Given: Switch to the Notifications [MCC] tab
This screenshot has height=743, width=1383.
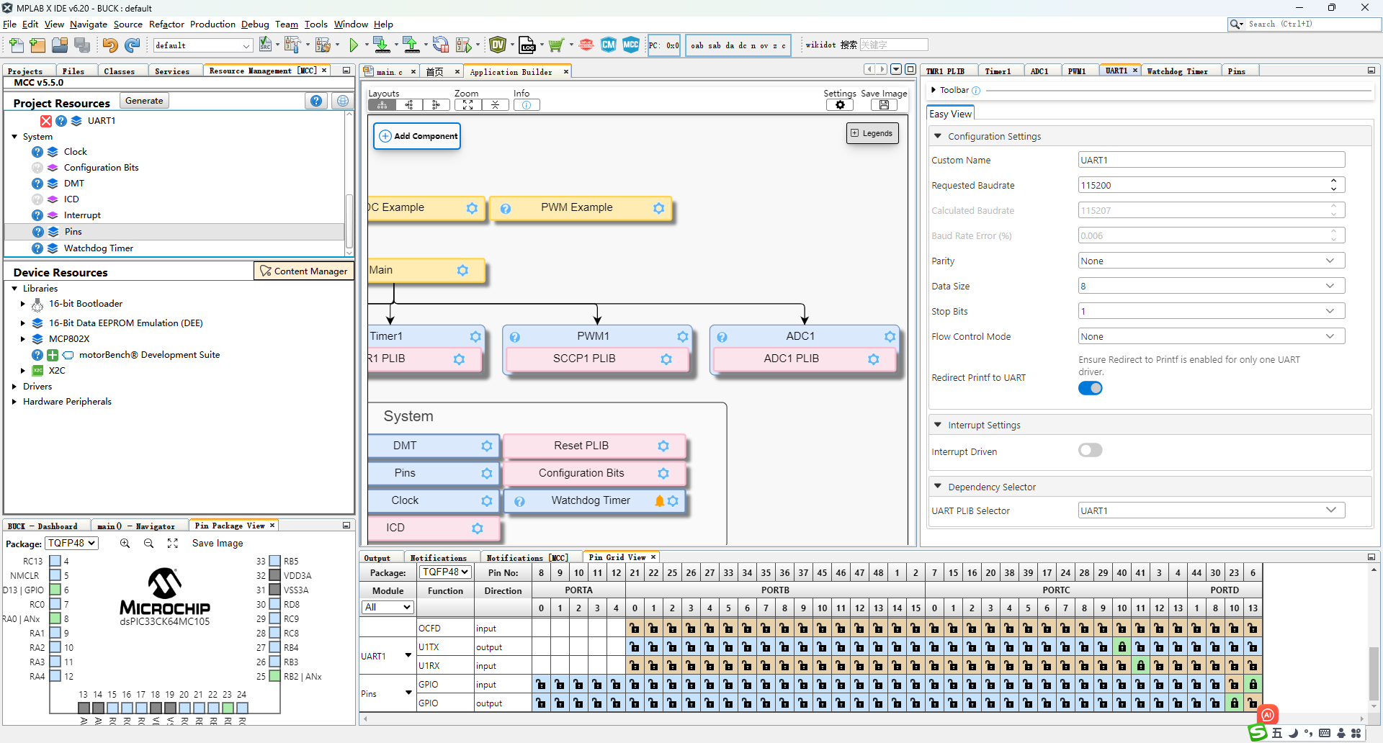Looking at the screenshot, I should (x=527, y=558).
